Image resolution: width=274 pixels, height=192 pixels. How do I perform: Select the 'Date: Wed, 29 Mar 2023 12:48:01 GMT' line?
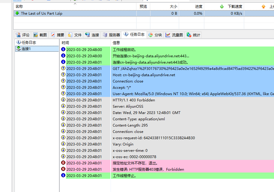[x=167, y=112]
